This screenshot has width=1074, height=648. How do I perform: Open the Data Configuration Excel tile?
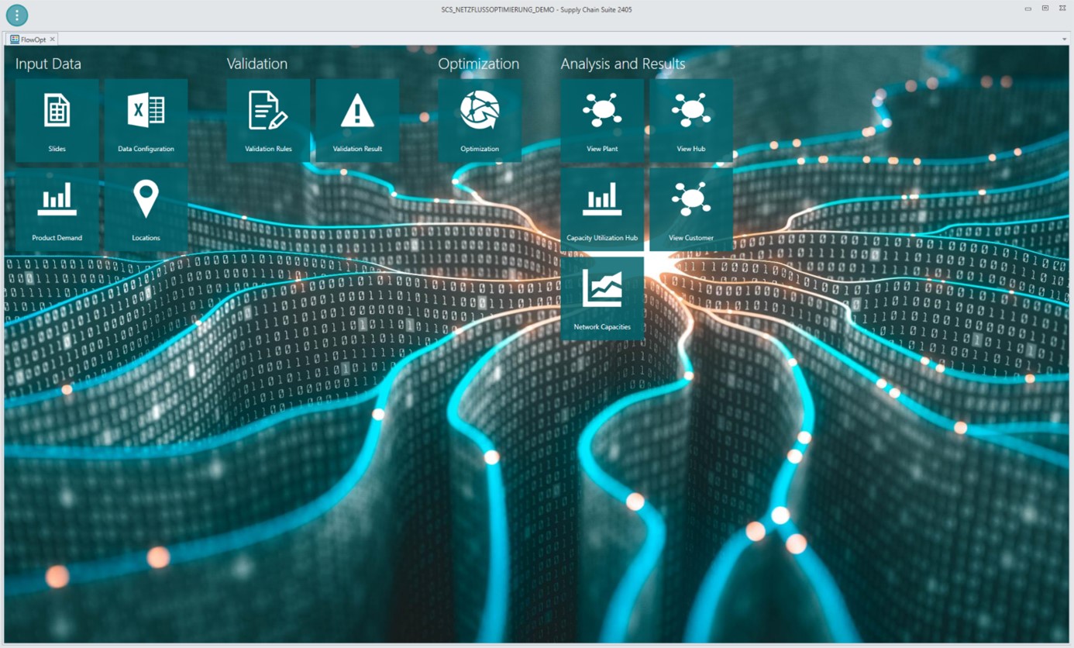point(146,120)
